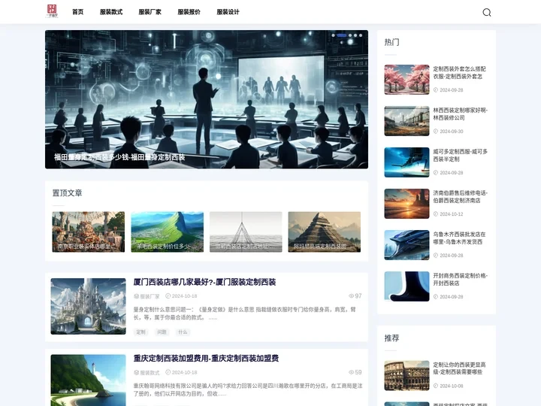Open hot post 威可多定制西服
The height and width of the screenshot is (406, 541).
click(461, 156)
